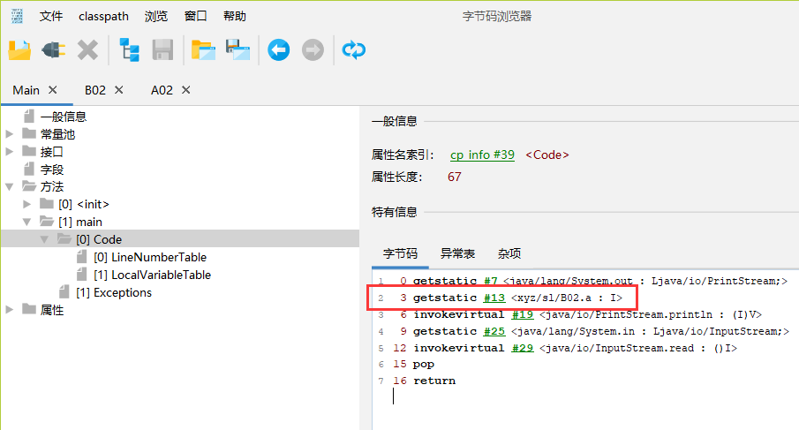Click the folder icon beside [0] <init>
The height and width of the screenshot is (430, 799).
[47, 204]
